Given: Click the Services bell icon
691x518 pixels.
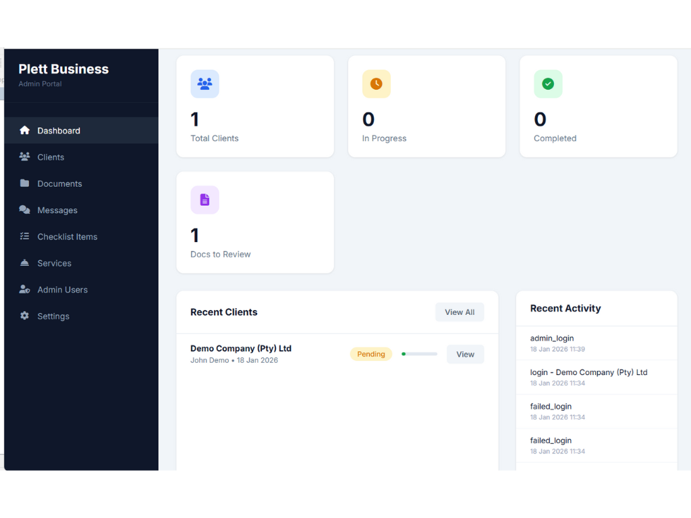Looking at the screenshot, I should pos(26,263).
